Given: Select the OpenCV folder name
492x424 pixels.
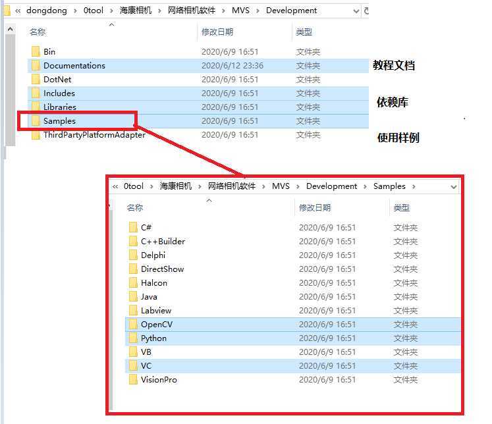Looking at the screenshot, I should 157,325.
